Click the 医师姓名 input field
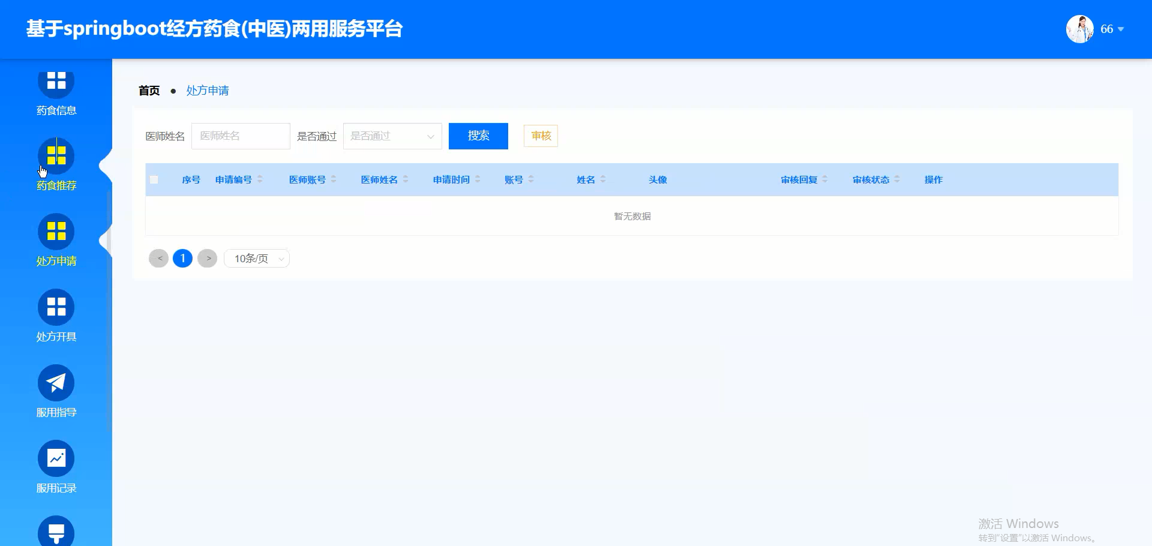The image size is (1152, 546). click(x=240, y=136)
